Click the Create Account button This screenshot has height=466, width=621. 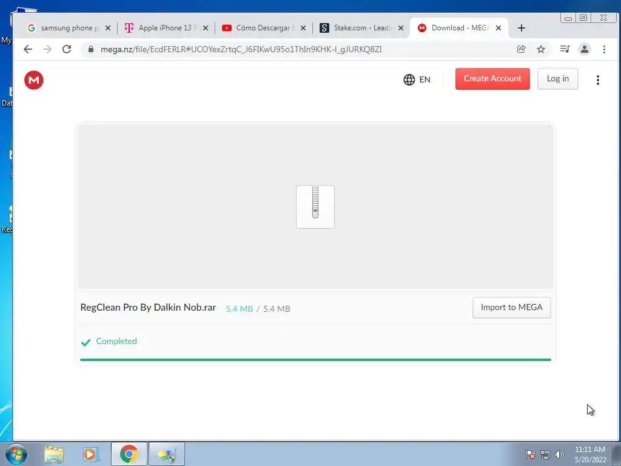pos(492,79)
